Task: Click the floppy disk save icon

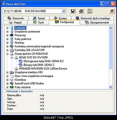Action: 73,11
